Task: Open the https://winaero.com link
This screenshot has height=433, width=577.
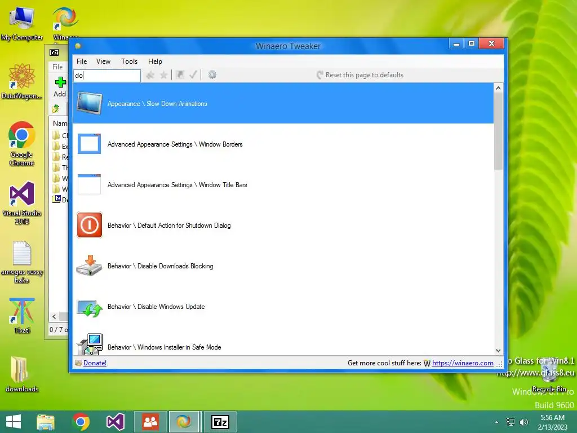Action: pos(463,363)
